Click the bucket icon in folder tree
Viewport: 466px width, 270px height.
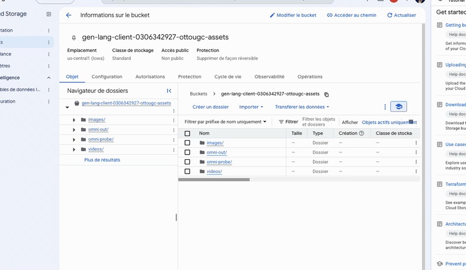coord(77,103)
